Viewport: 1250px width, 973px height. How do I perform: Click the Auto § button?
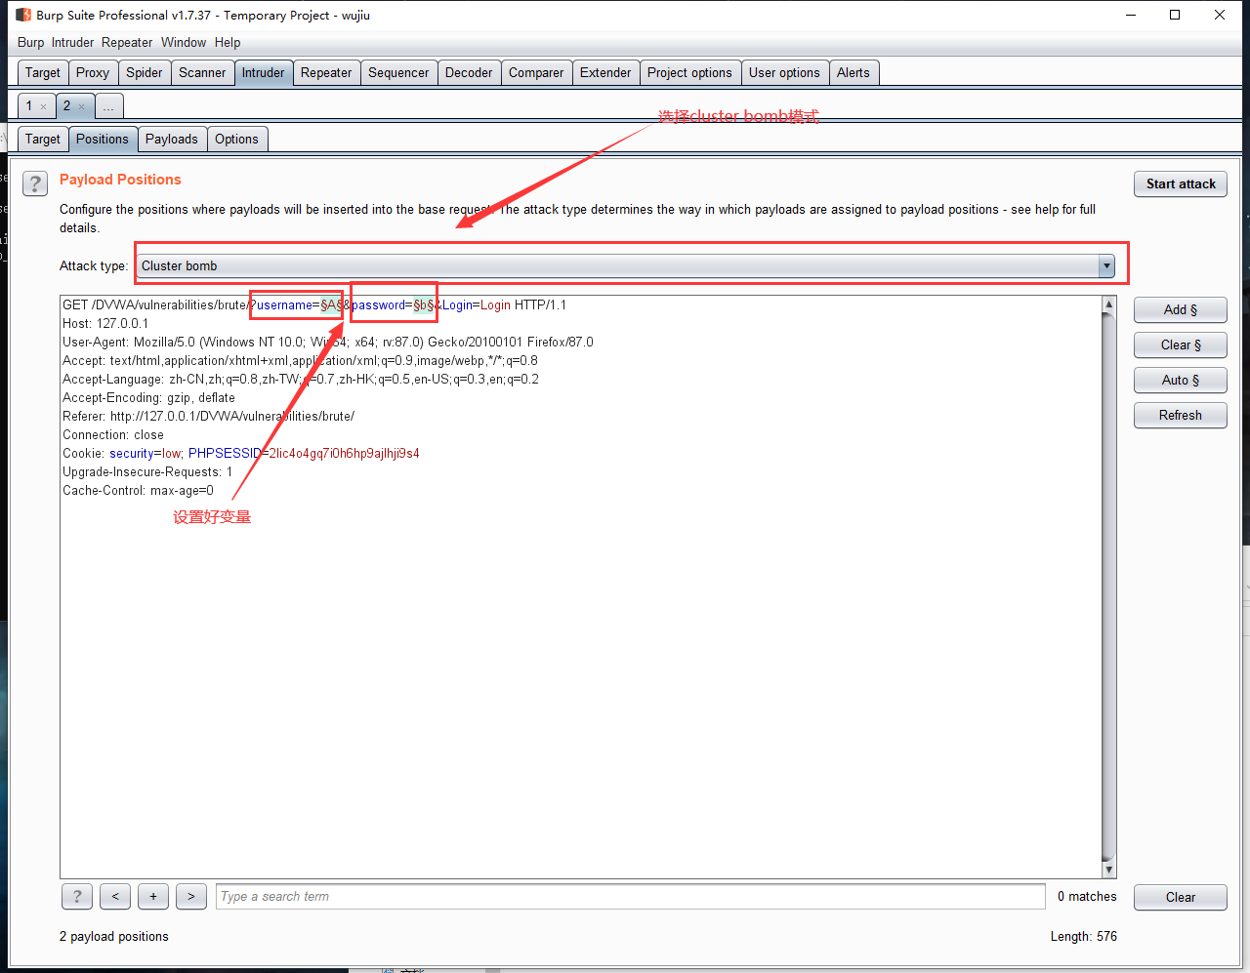[1180, 380]
